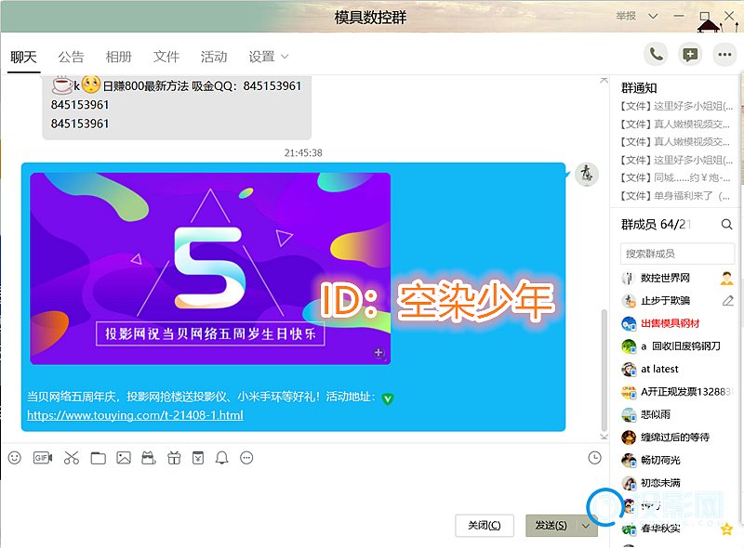Open the three-dot more options menu in header
The image size is (744, 548).
pyautogui.click(x=724, y=55)
